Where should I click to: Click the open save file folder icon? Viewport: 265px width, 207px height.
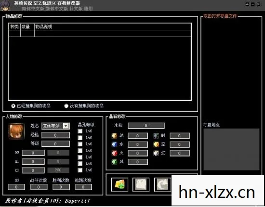[x=119, y=184]
